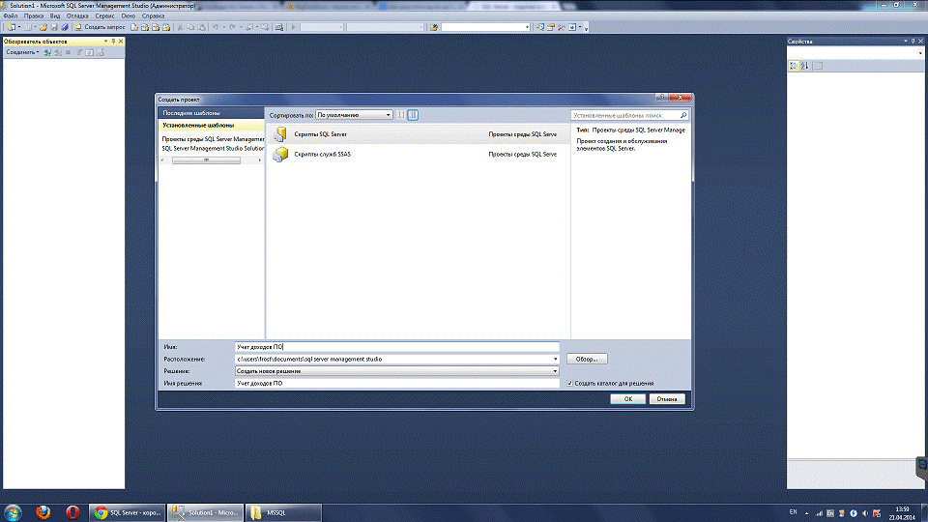This screenshot has width=928, height=522.
Task: Click the Имя решения text field
Action: click(396, 384)
